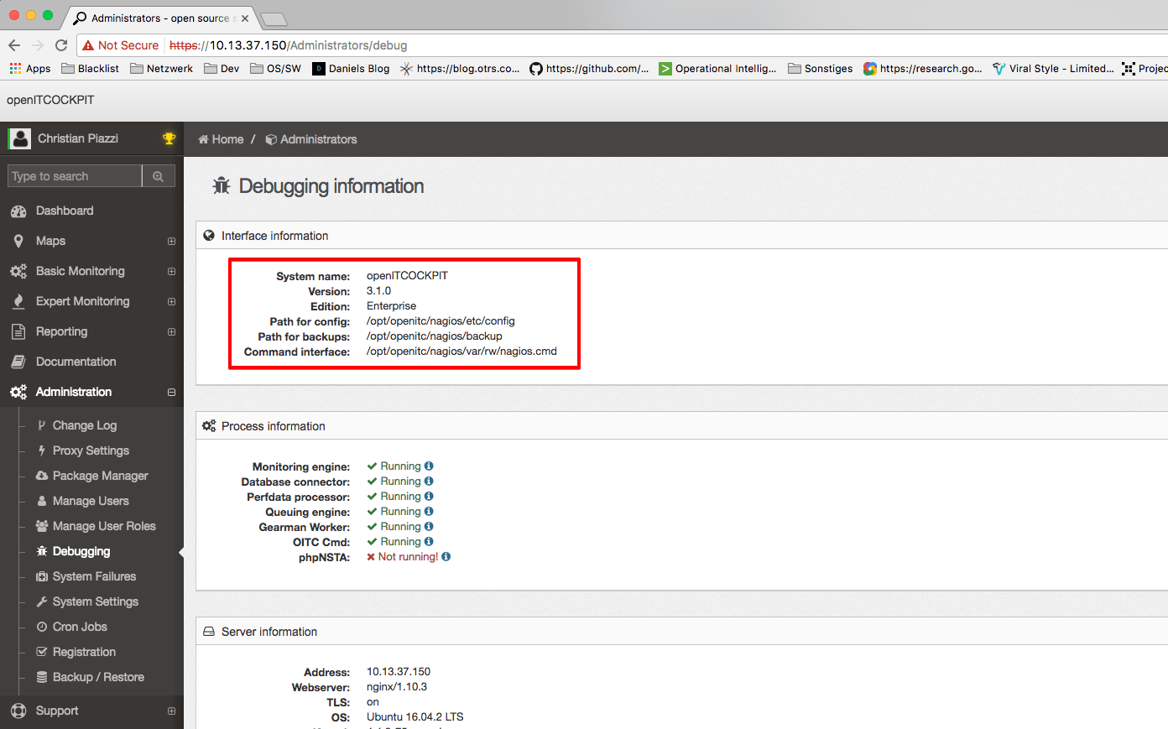The height and width of the screenshot is (729, 1168).
Task: Open System Failures
Action: (x=94, y=576)
